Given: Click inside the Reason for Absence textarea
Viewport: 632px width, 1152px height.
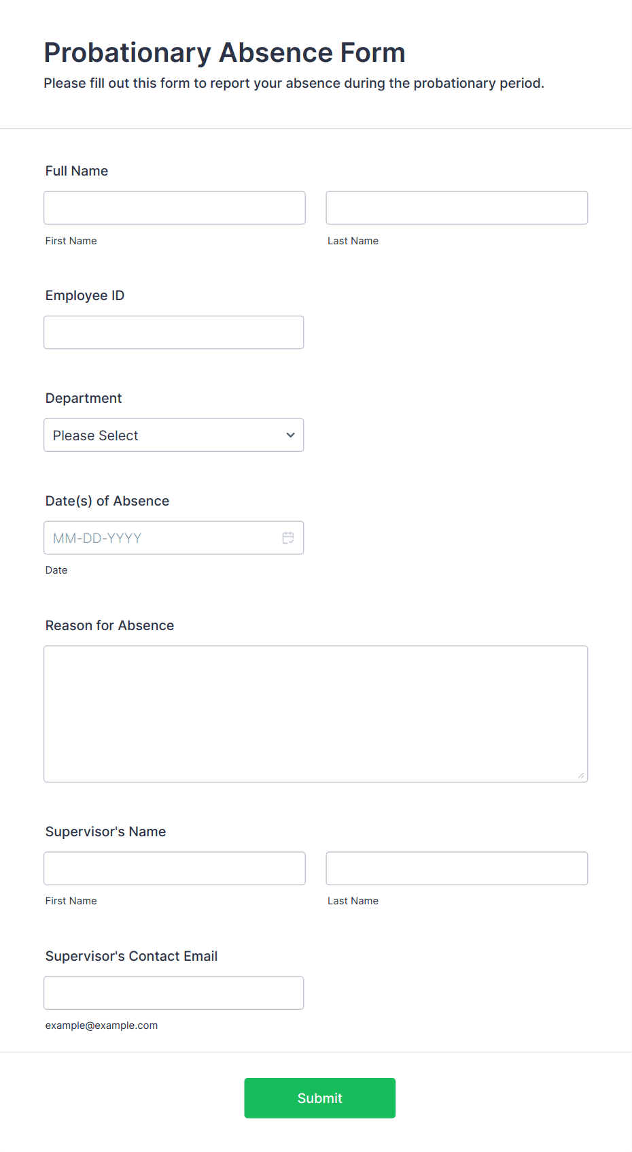Looking at the screenshot, I should (316, 714).
